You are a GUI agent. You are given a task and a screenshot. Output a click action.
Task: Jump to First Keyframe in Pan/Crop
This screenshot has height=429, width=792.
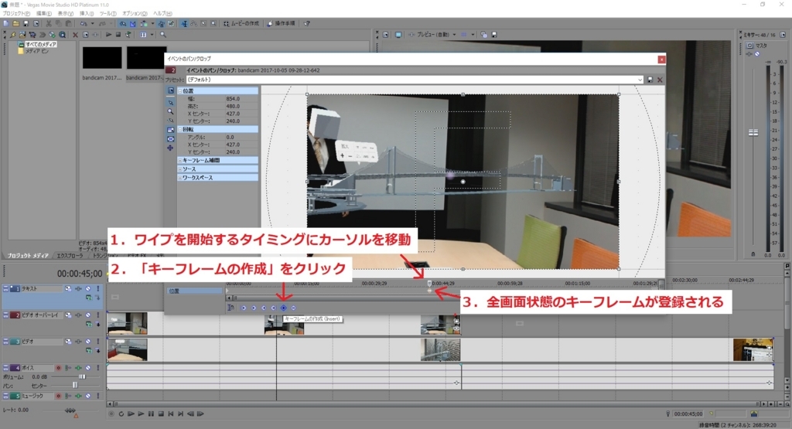(x=244, y=308)
